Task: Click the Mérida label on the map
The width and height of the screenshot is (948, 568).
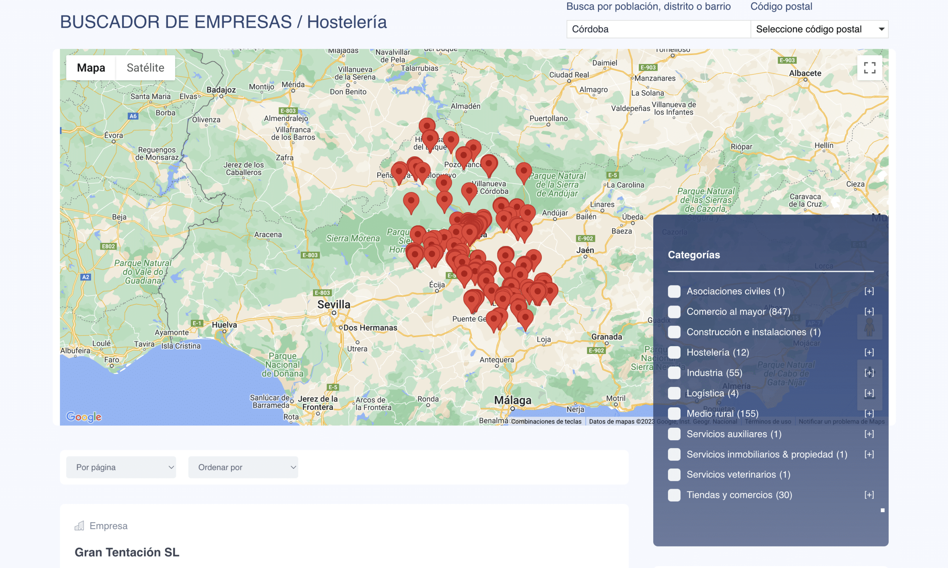Action: (293, 84)
